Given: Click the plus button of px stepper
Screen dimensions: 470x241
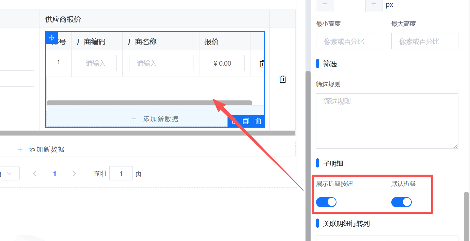Looking at the screenshot, I should tap(374, 4).
